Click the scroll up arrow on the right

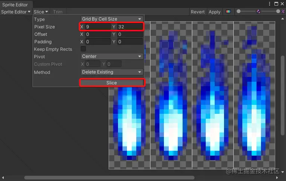[x=283, y=19]
